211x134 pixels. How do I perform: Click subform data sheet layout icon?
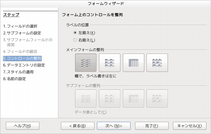coord(133,99)
